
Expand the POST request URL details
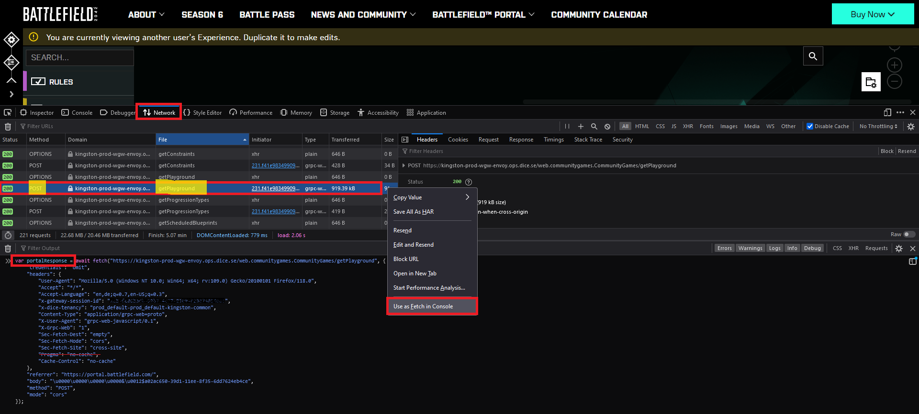pyautogui.click(x=404, y=166)
